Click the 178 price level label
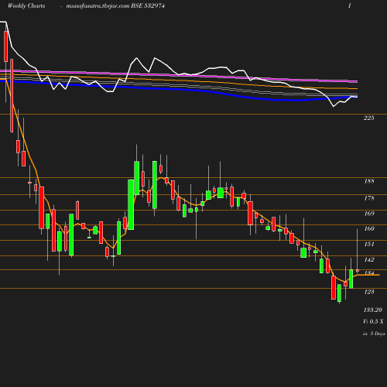This screenshot has width=387, height=387. tap(369, 198)
